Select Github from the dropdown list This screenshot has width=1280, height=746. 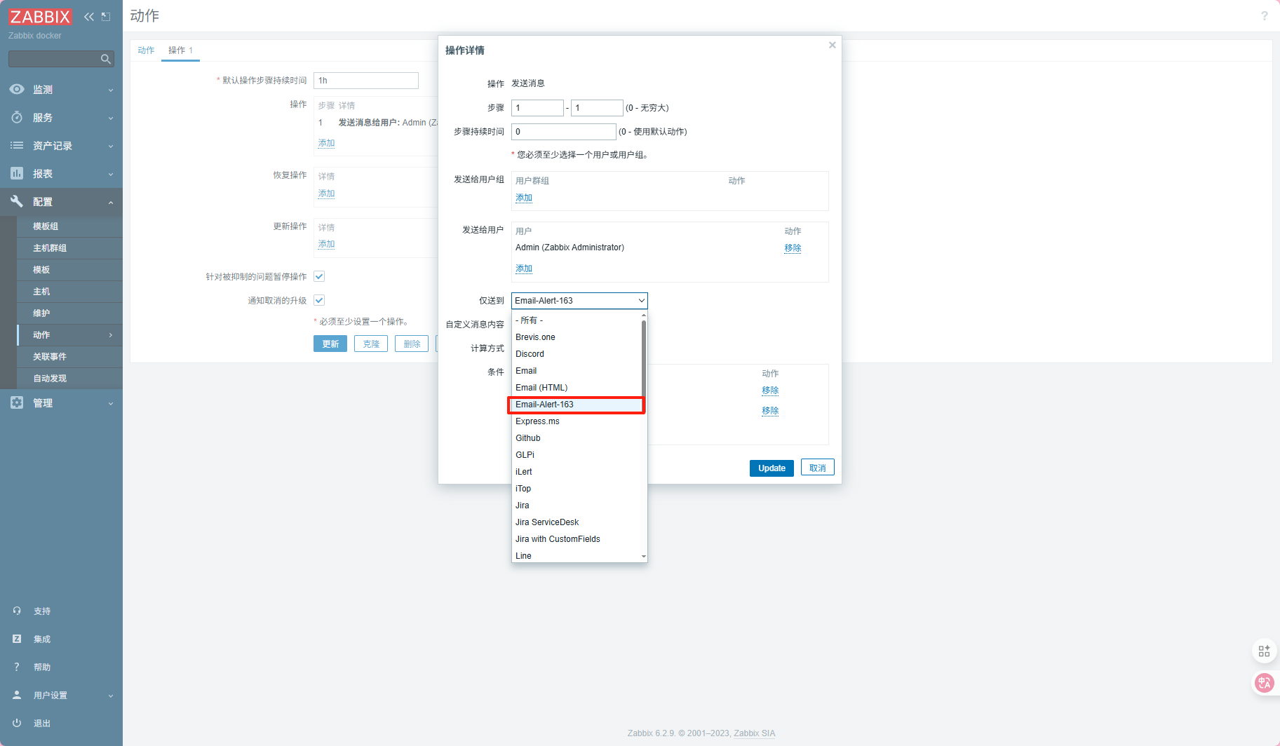[x=577, y=438]
